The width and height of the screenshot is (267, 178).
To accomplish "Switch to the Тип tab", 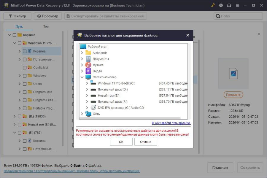I will [x=46, y=26].
